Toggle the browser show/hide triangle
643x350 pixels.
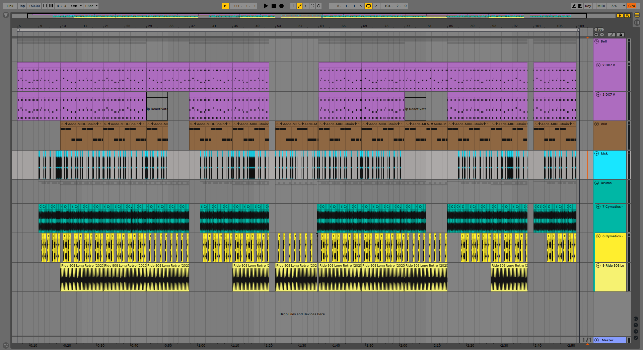[6, 15]
